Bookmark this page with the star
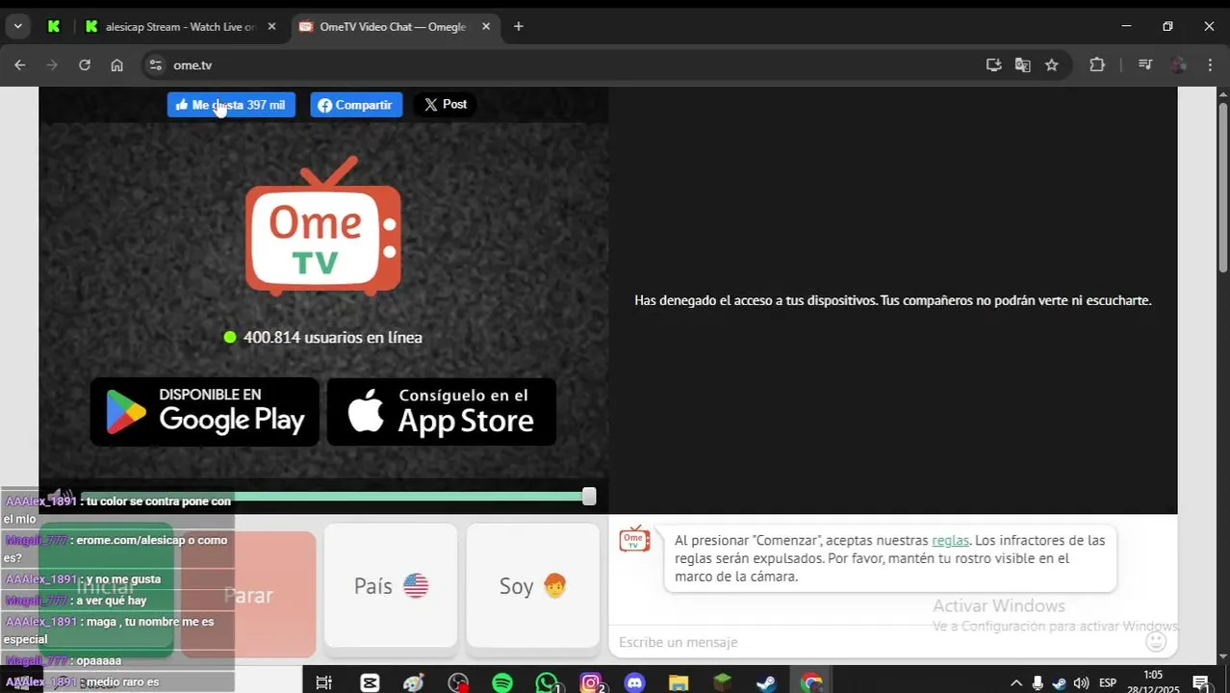Viewport: 1230px width, 693px height. click(x=1052, y=65)
